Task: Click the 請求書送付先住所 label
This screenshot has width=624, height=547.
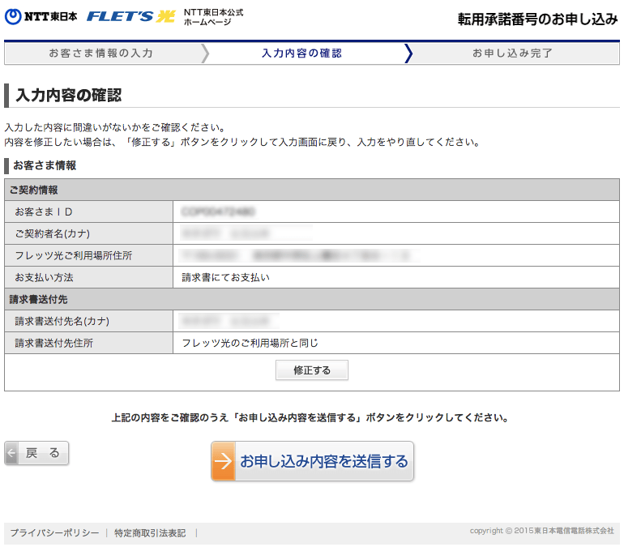Action: click(x=54, y=343)
